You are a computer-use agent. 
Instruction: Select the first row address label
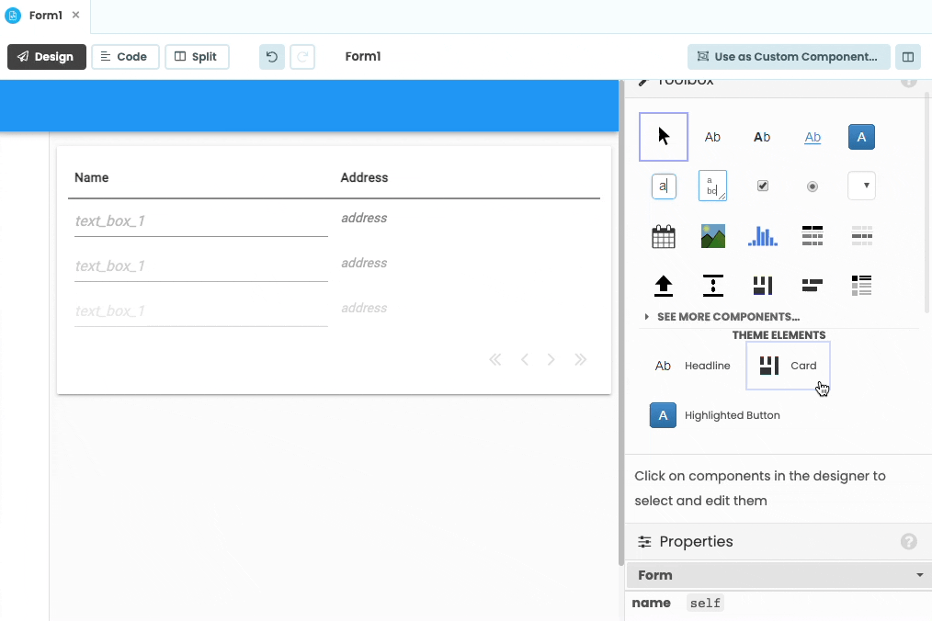tap(364, 218)
